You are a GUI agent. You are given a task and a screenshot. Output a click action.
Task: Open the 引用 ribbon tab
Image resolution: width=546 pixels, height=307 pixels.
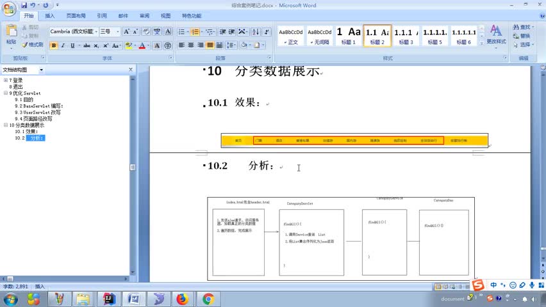coord(102,15)
